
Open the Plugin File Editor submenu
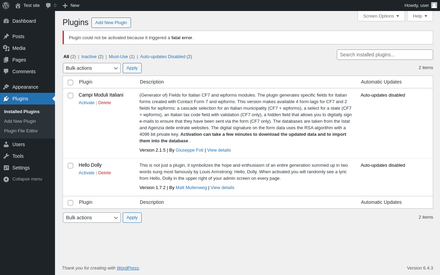point(21,131)
